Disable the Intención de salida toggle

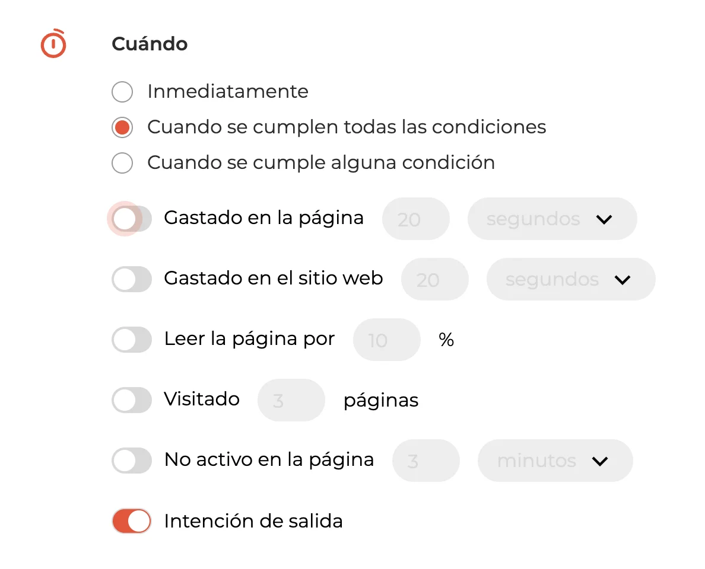132,521
